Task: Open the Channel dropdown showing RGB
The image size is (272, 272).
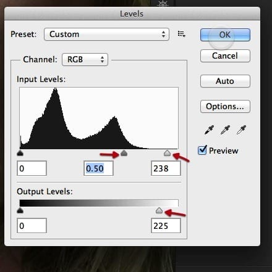Action: tap(85, 60)
